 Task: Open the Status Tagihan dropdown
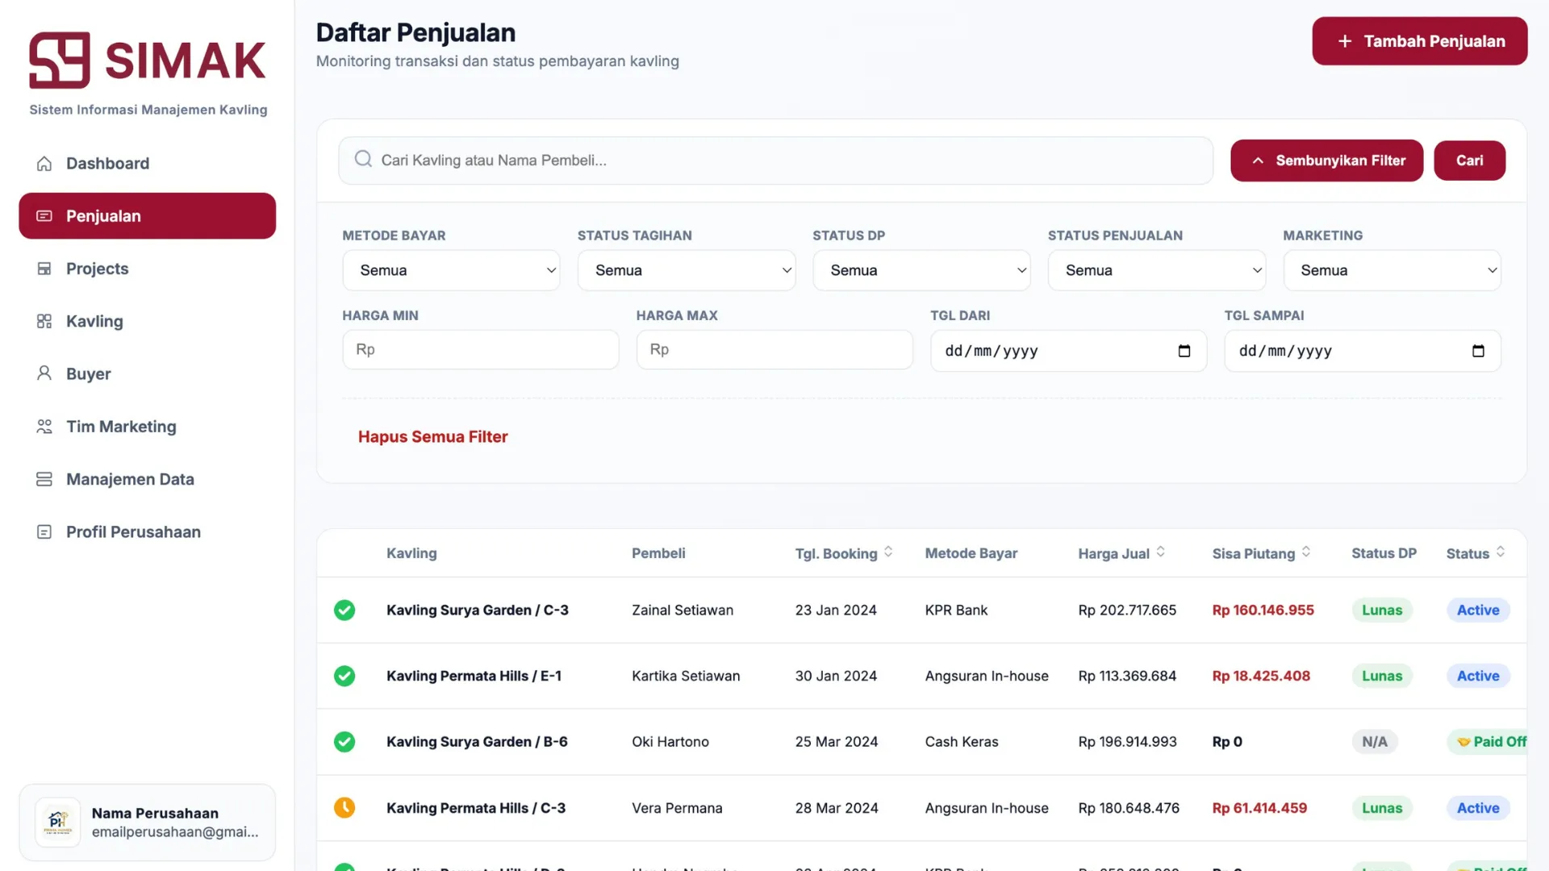click(686, 270)
